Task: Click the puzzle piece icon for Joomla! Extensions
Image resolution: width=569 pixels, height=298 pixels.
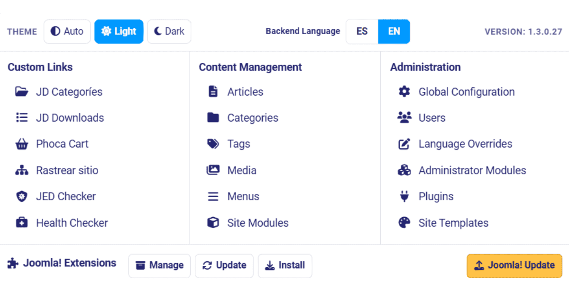Action: [x=13, y=263]
